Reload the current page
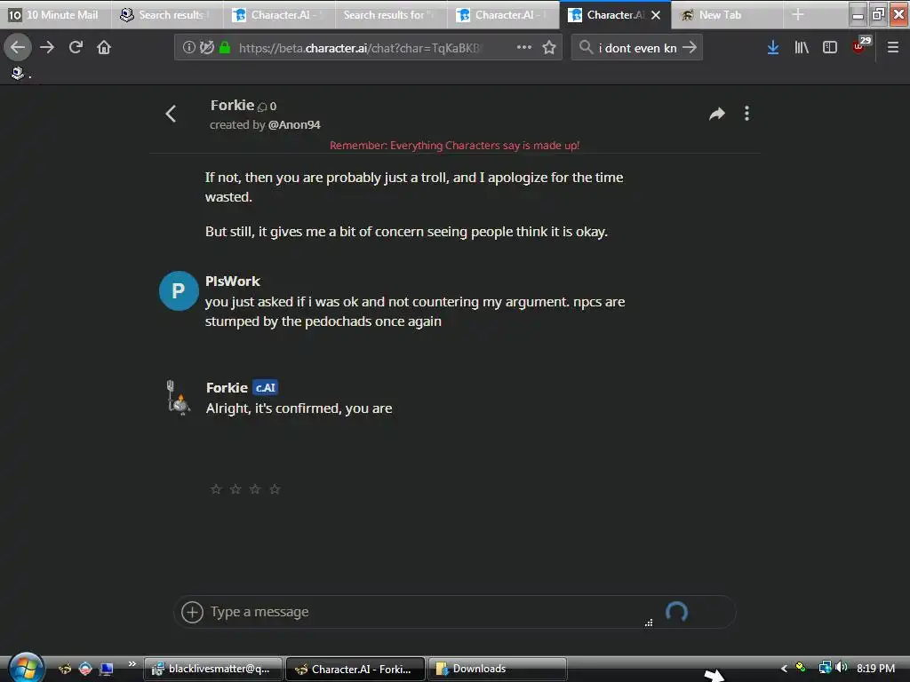This screenshot has height=682, width=910. (x=76, y=47)
